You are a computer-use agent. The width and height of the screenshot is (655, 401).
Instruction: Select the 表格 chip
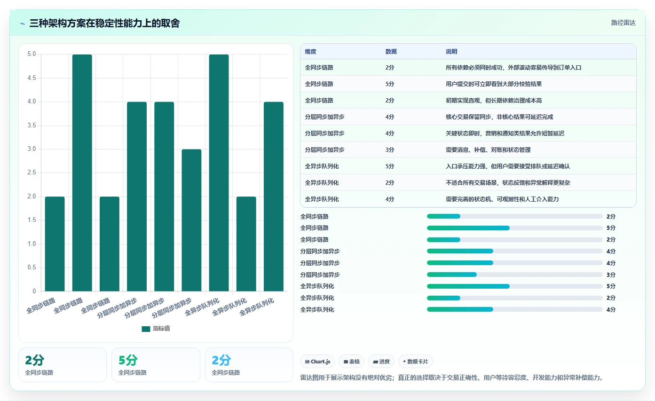coord(352,362)
